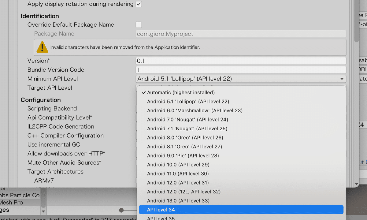Click the dropdown arrow on Minimum API Level
Viewport: 367px width, 220px height.
(x=342, y=79)
